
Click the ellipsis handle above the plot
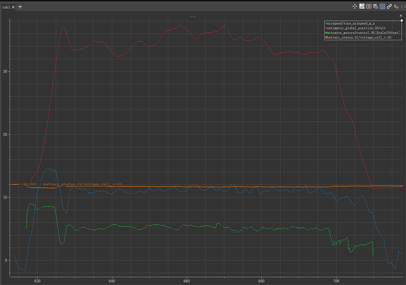click(192, 16)
